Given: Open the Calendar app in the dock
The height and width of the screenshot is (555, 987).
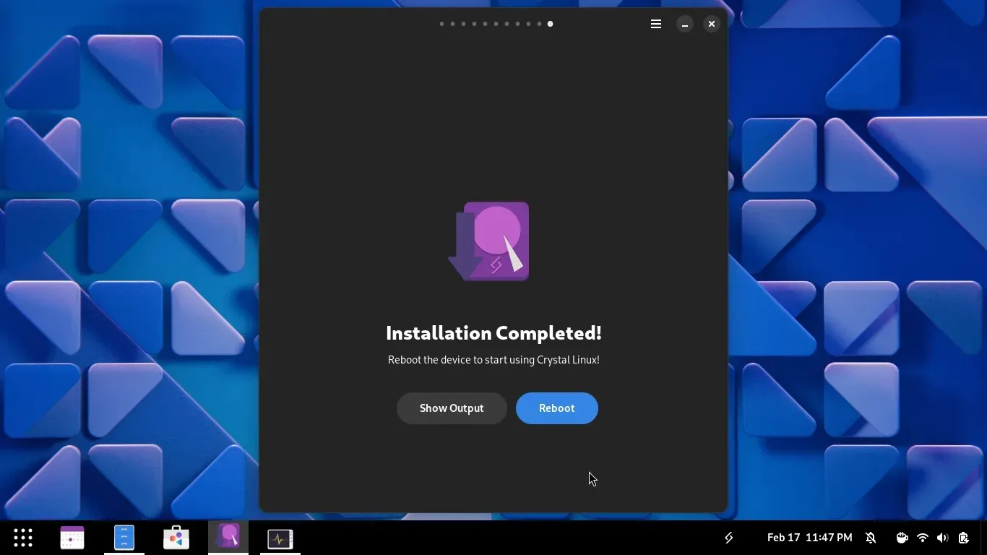Looking at the screenshot, I should (72, 538).
